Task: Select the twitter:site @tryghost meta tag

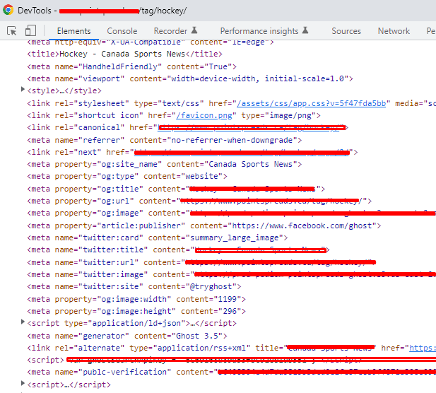Action: [134, 286]
